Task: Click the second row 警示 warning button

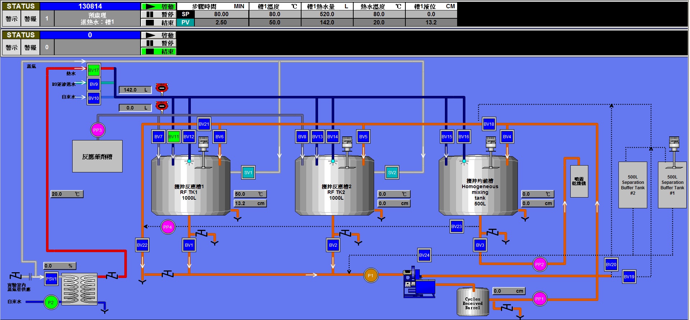Action: coord(11,47)
